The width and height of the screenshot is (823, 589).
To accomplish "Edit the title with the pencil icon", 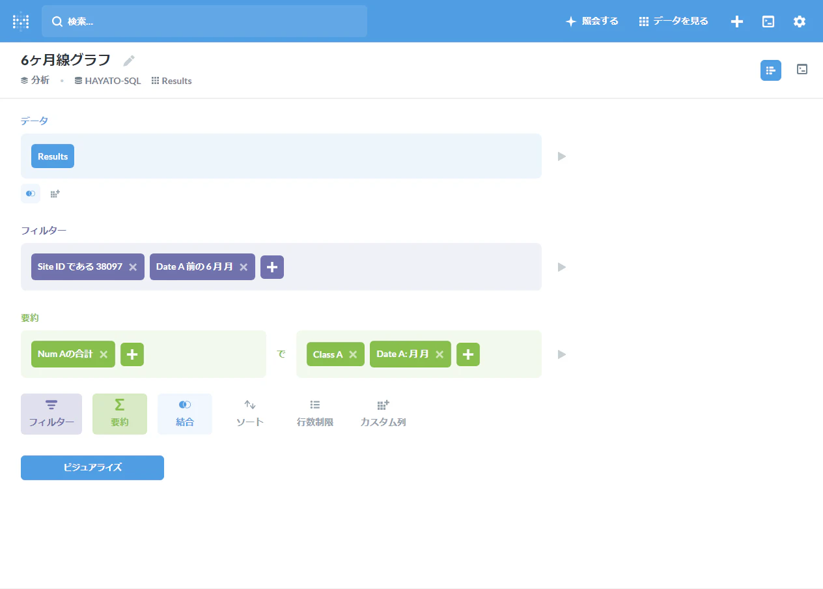I will [129, 61].
